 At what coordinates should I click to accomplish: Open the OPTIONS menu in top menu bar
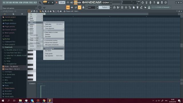pyautogui.click(x=26, y=3)
